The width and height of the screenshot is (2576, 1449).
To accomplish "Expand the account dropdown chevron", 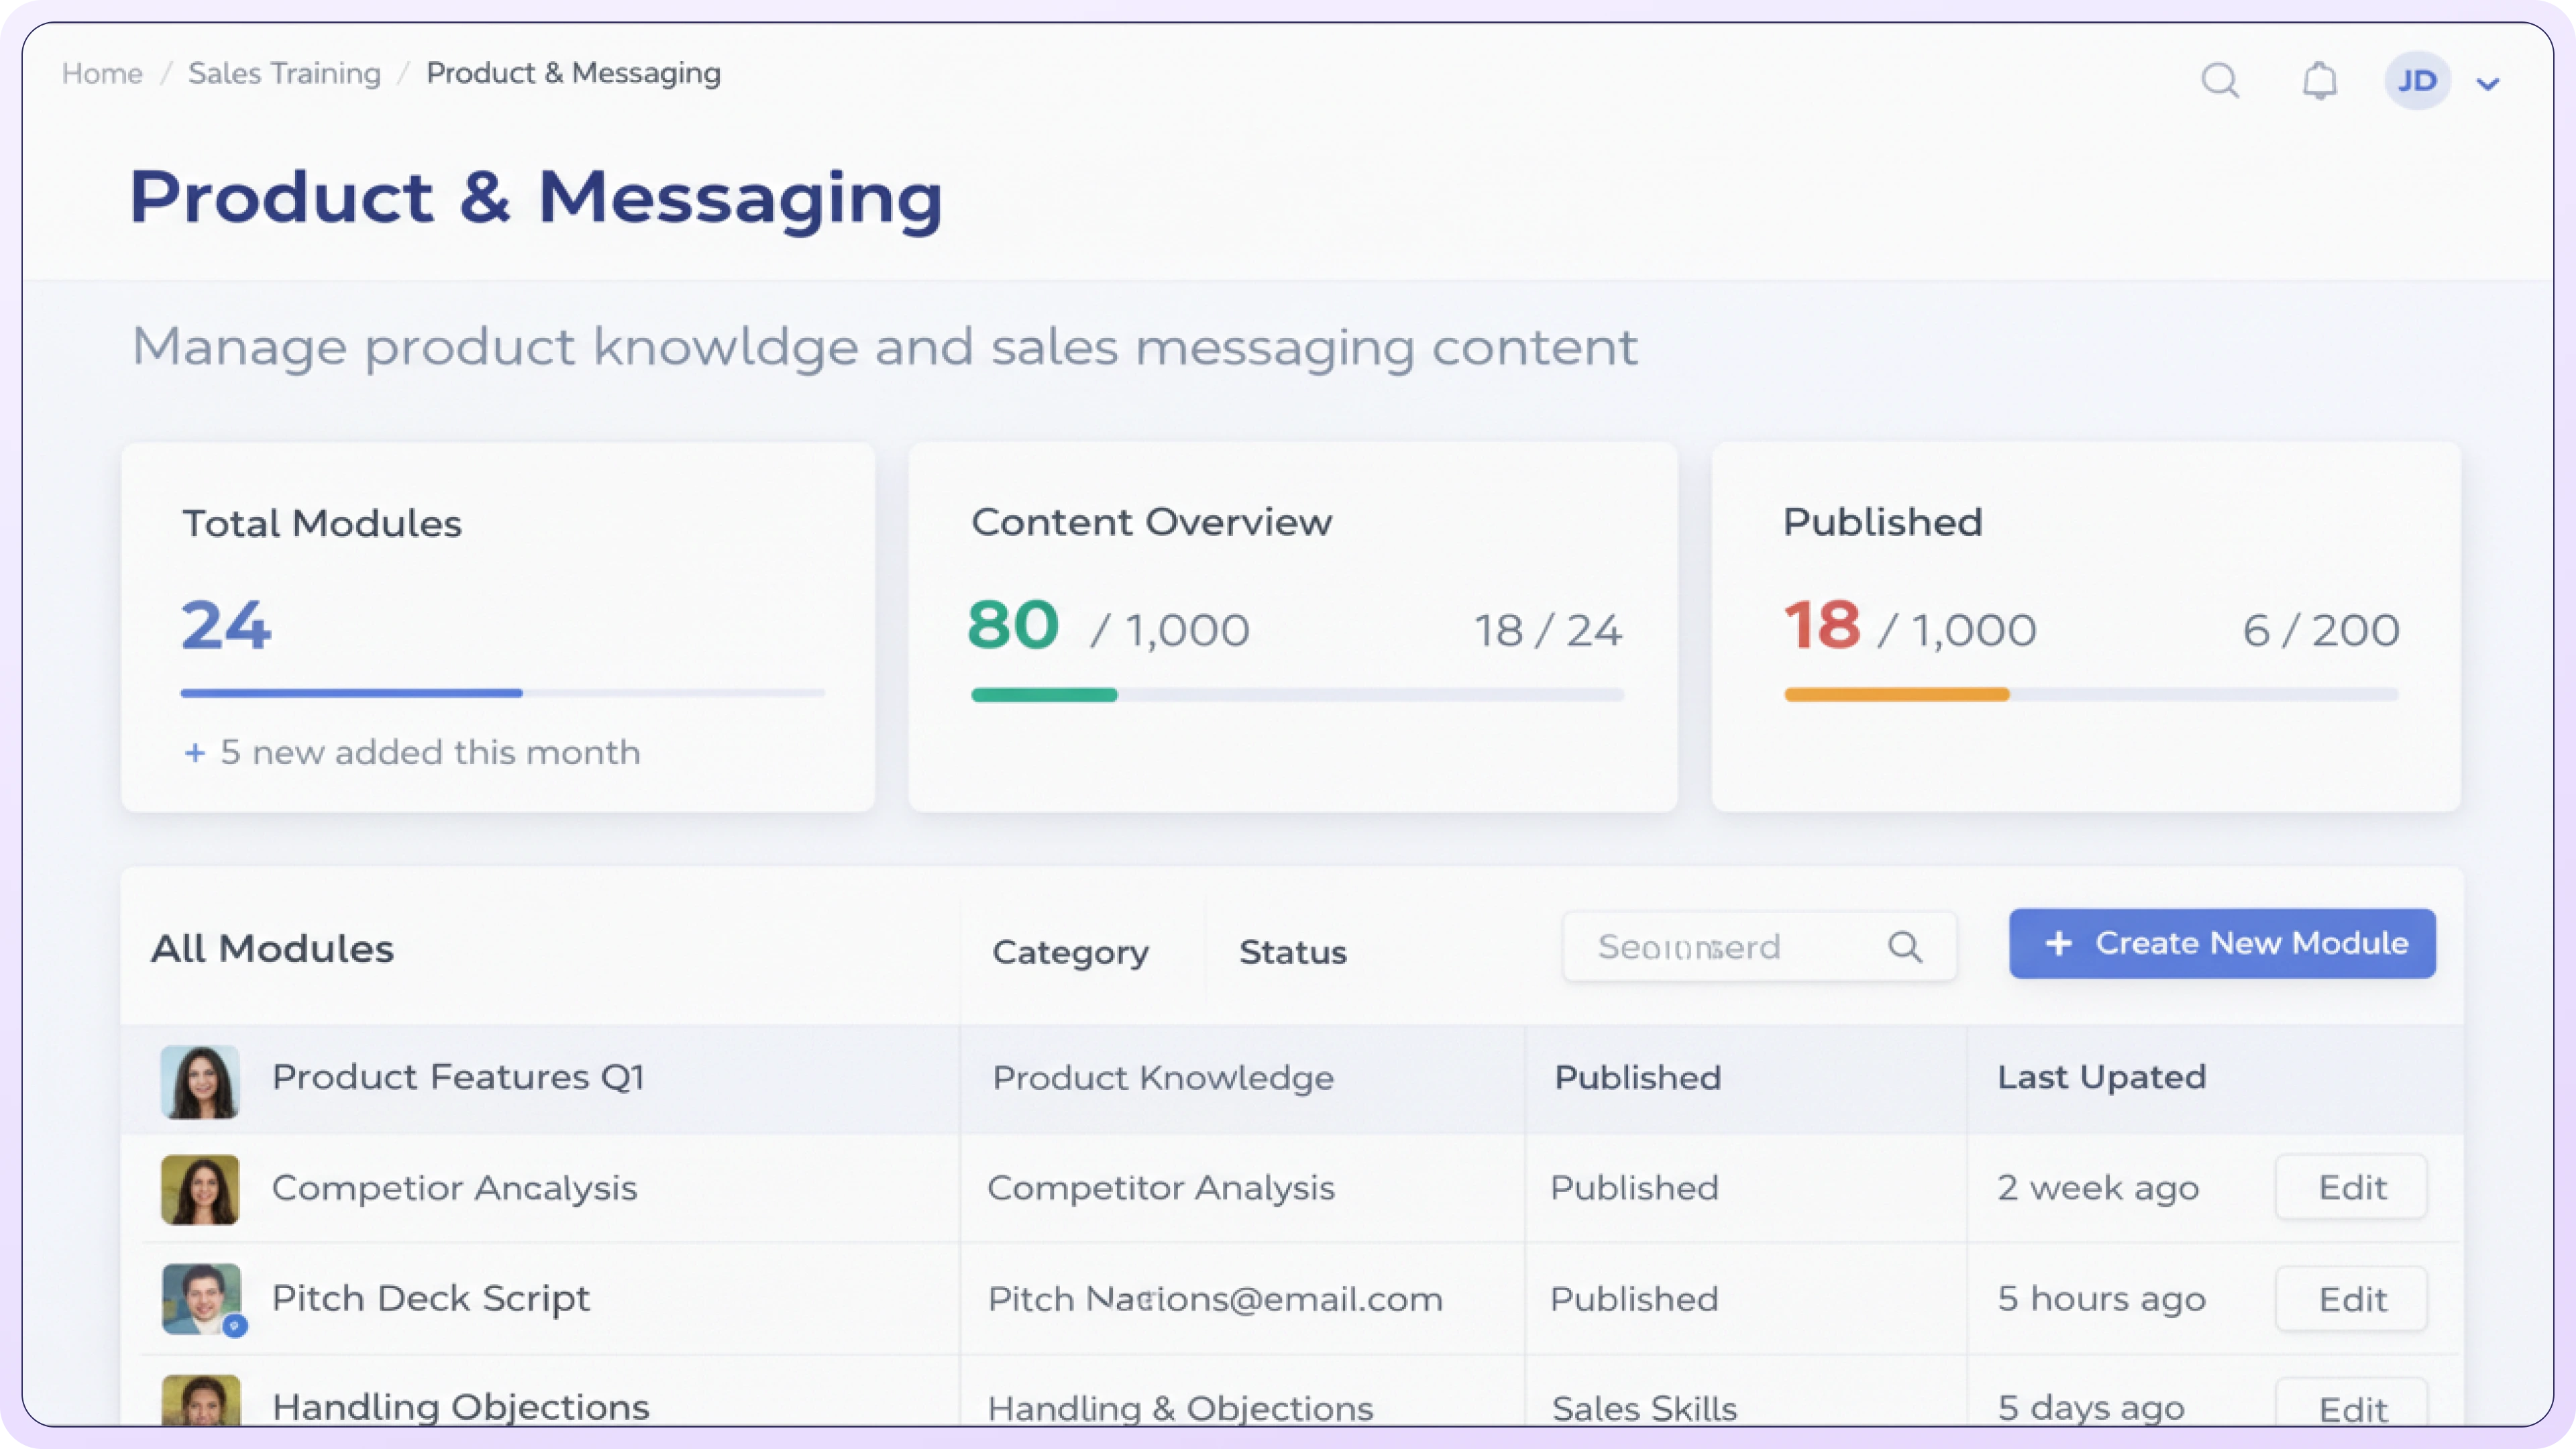I will pyautogui.click(x=2488, y=84).
